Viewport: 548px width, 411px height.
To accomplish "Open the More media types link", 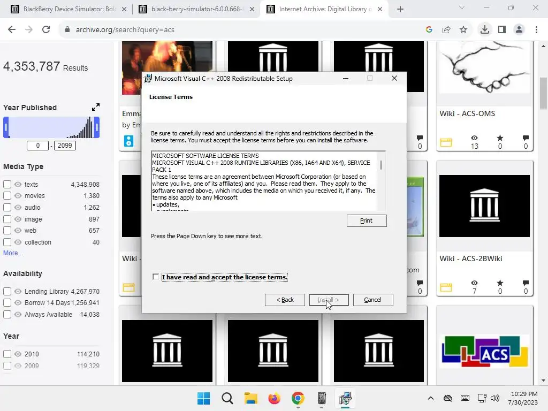I will [13, 253].
